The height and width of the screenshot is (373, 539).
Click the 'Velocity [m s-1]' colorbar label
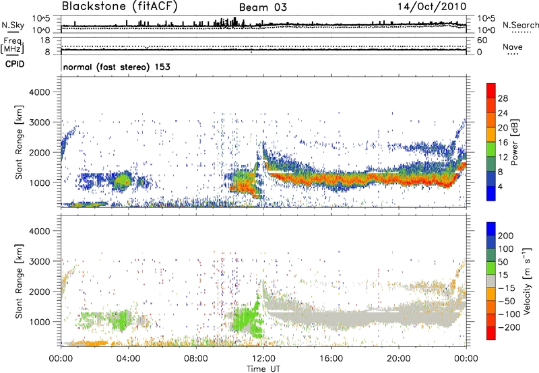(x=526, y=281)
